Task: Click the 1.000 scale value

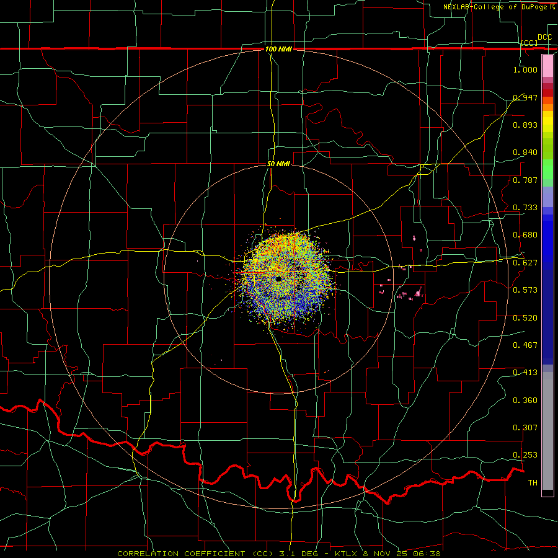Action: coord(525,69)
